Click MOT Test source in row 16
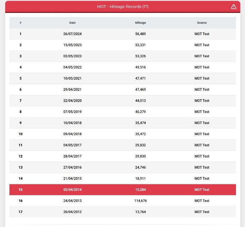Screen dimensions: 245x227 point(202,201)
